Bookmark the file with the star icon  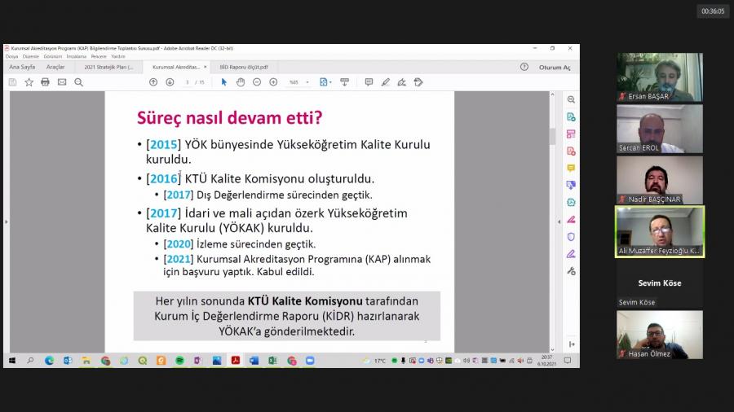[x=29, y=82]
